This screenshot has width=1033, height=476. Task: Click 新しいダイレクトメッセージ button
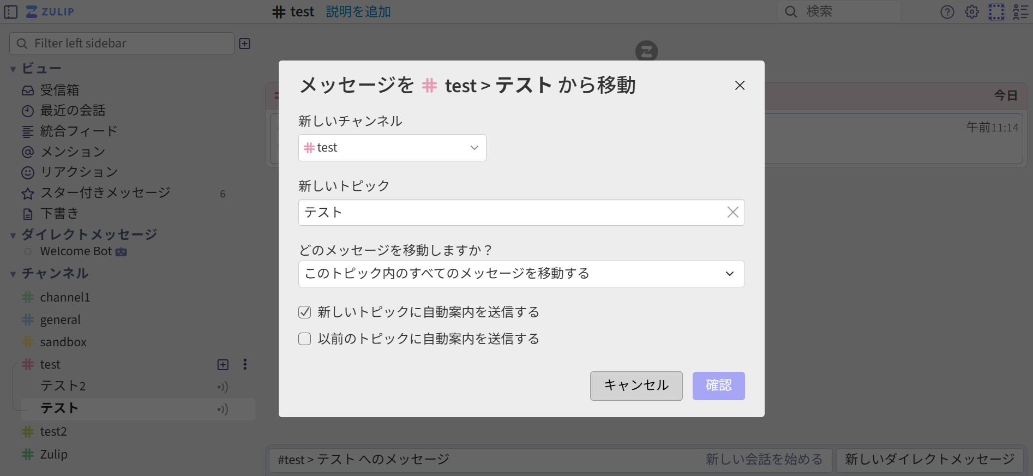[x=930, y=460]
